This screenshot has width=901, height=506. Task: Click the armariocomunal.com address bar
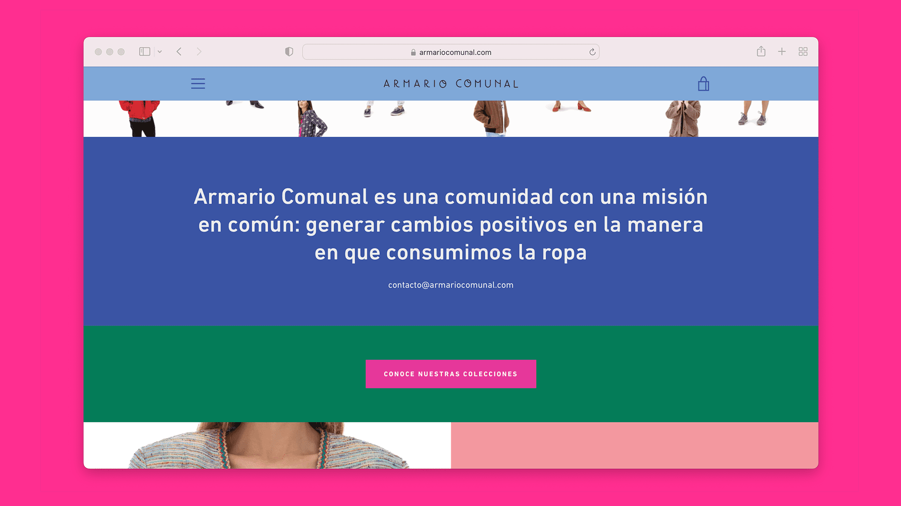451,52
